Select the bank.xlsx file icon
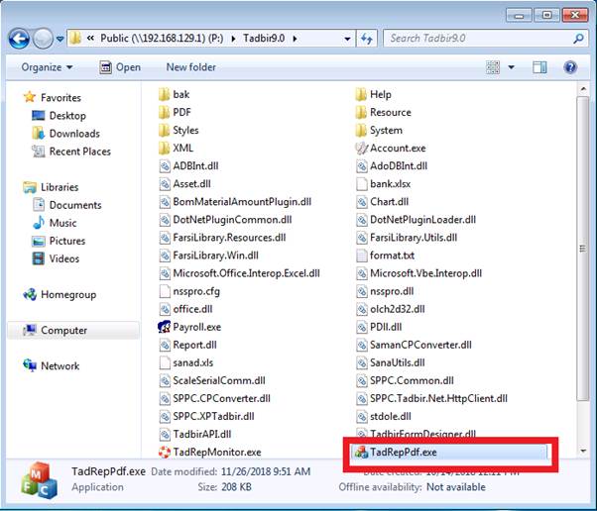Image resolution: width=597 pixels, height=511 pixels. coord(361,183)
